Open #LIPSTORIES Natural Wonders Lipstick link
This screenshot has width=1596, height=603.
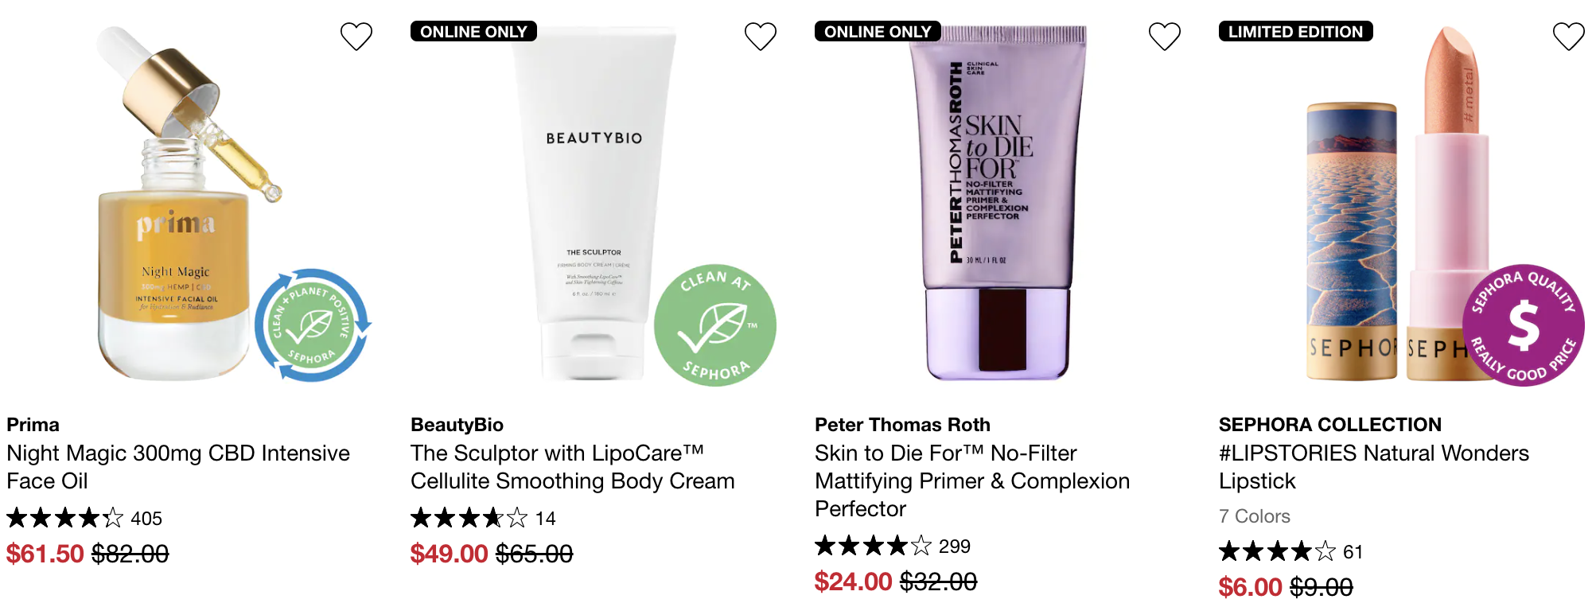tap(1374, 467)
